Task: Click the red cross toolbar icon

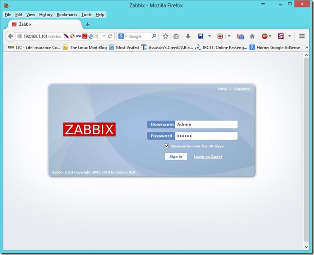Action: 220,36
